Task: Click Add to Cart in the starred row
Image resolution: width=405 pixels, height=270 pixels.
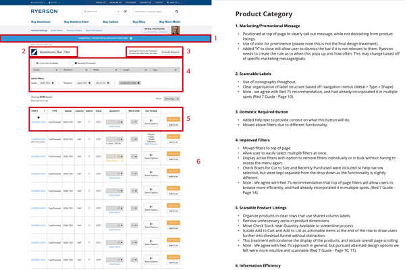Action: (173, 119)
